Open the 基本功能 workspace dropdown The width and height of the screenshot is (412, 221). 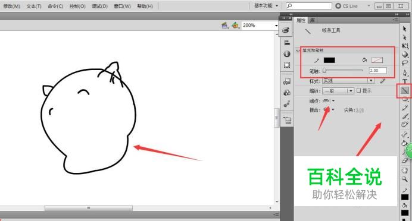point(266,5)
